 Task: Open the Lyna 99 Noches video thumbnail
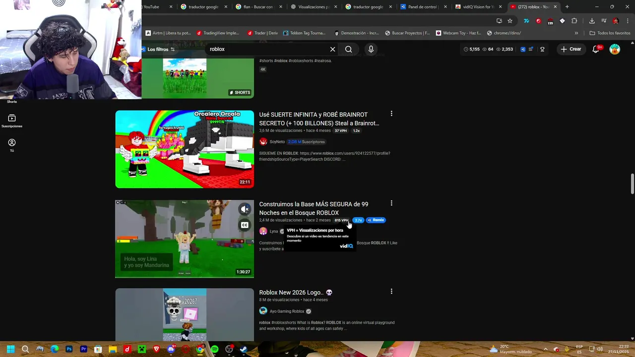coord(185,239)
